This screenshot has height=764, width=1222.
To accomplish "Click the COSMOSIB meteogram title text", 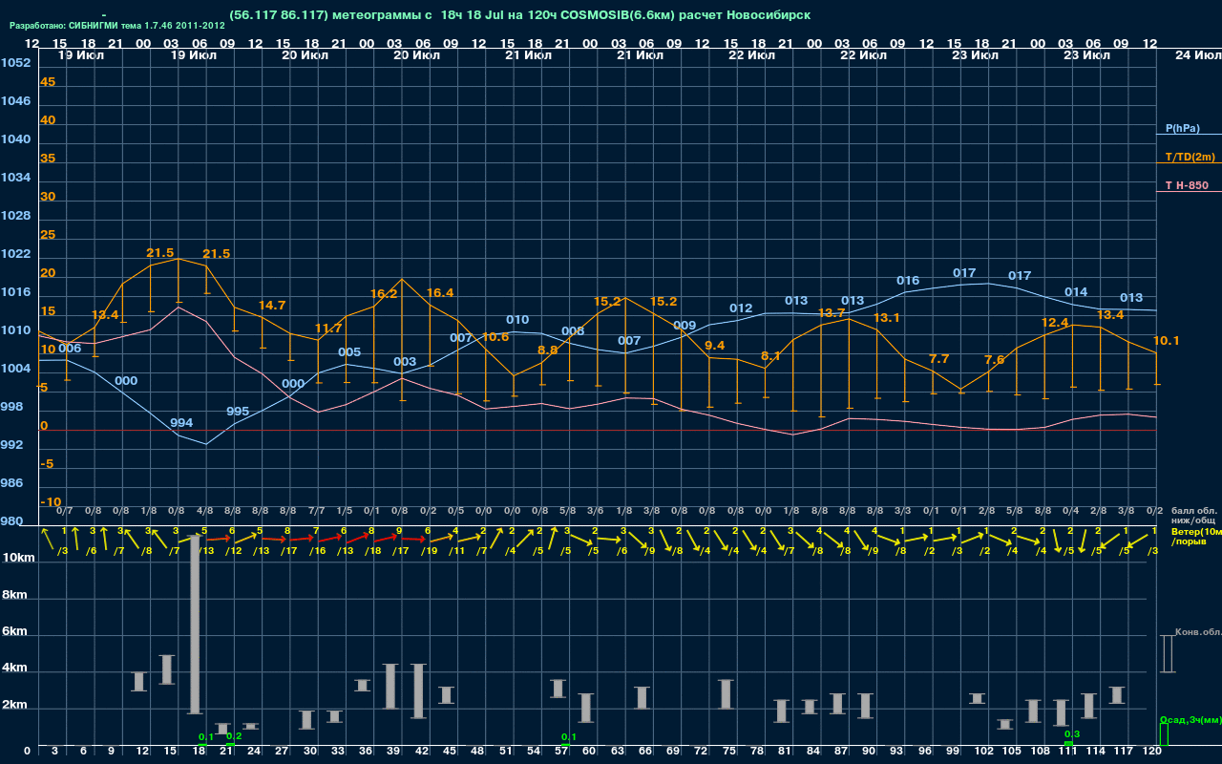I will (520, 15).
